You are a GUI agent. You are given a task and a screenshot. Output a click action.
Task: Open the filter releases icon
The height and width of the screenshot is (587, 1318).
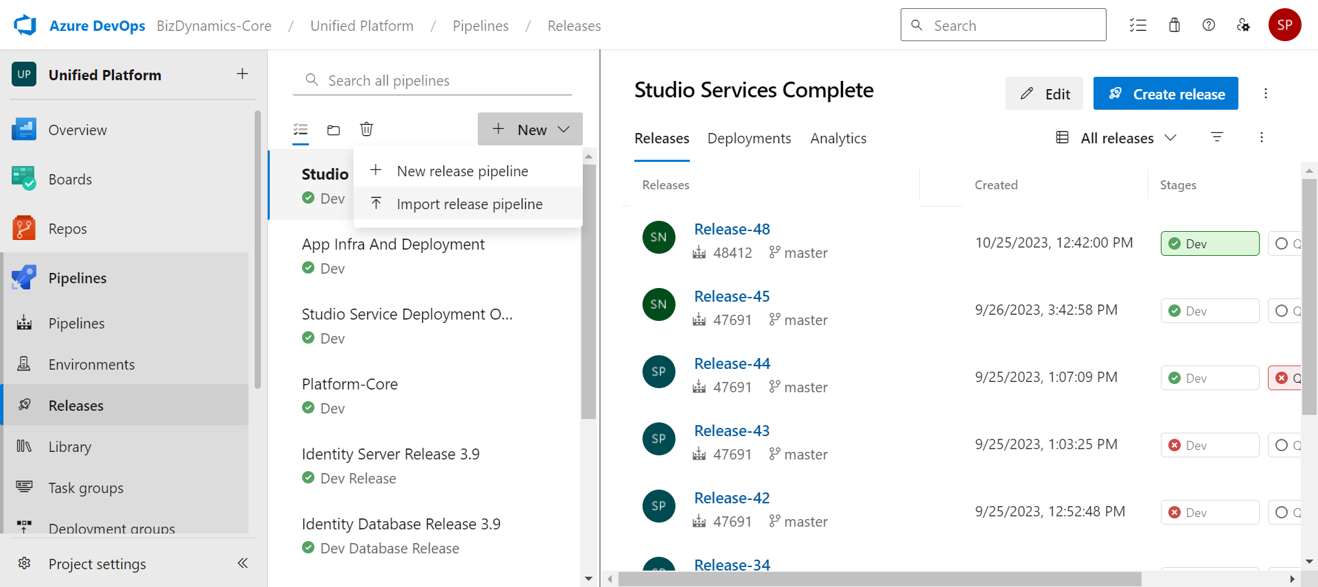coord(1217,137)
